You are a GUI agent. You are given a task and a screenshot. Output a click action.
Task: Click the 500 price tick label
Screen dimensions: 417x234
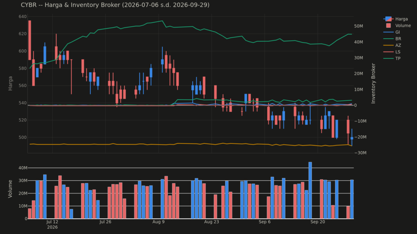[23, 137]
